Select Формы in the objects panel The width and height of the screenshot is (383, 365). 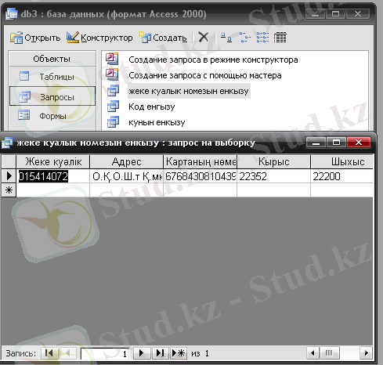52,116
